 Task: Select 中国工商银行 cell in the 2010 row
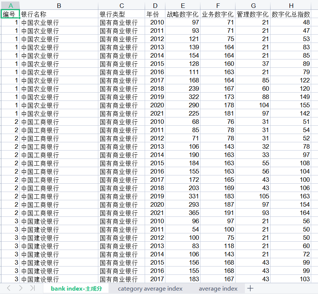pyautogui.click(x=59, y=122)
